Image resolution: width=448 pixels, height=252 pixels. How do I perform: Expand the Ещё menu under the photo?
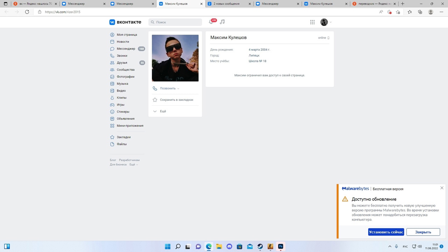[x=163, y=111]
